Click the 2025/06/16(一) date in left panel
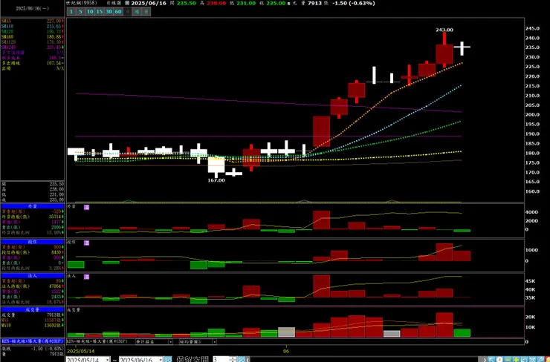Viewport: 550px width, 362px height. (33, 8)
